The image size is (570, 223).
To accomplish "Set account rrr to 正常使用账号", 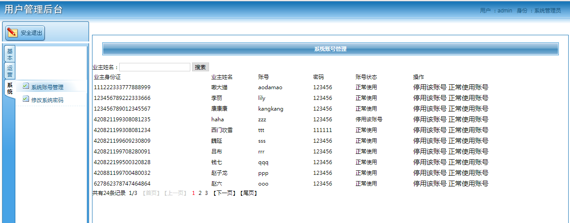I will pyautogui.click(x=468, y=151).
